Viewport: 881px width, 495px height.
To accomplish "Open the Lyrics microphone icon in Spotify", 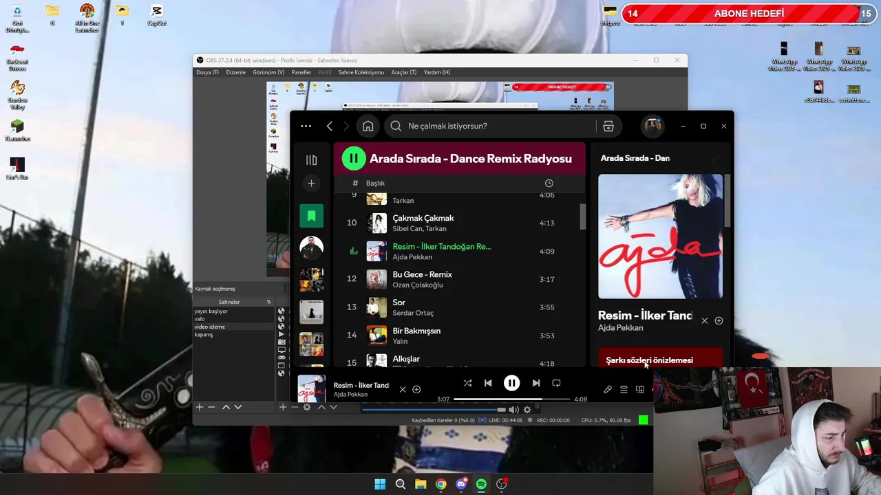I will pyautogui.click(x=608, y=389).
